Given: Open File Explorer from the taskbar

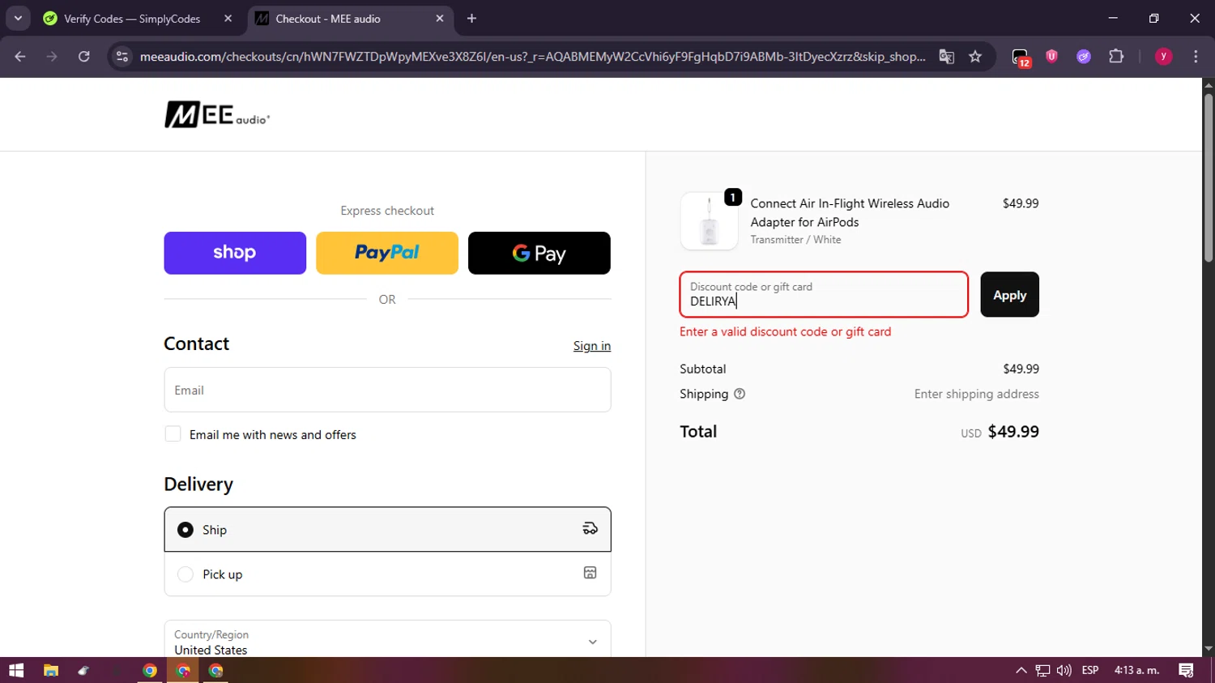Looking at the screenshot, I should [51, 670].
